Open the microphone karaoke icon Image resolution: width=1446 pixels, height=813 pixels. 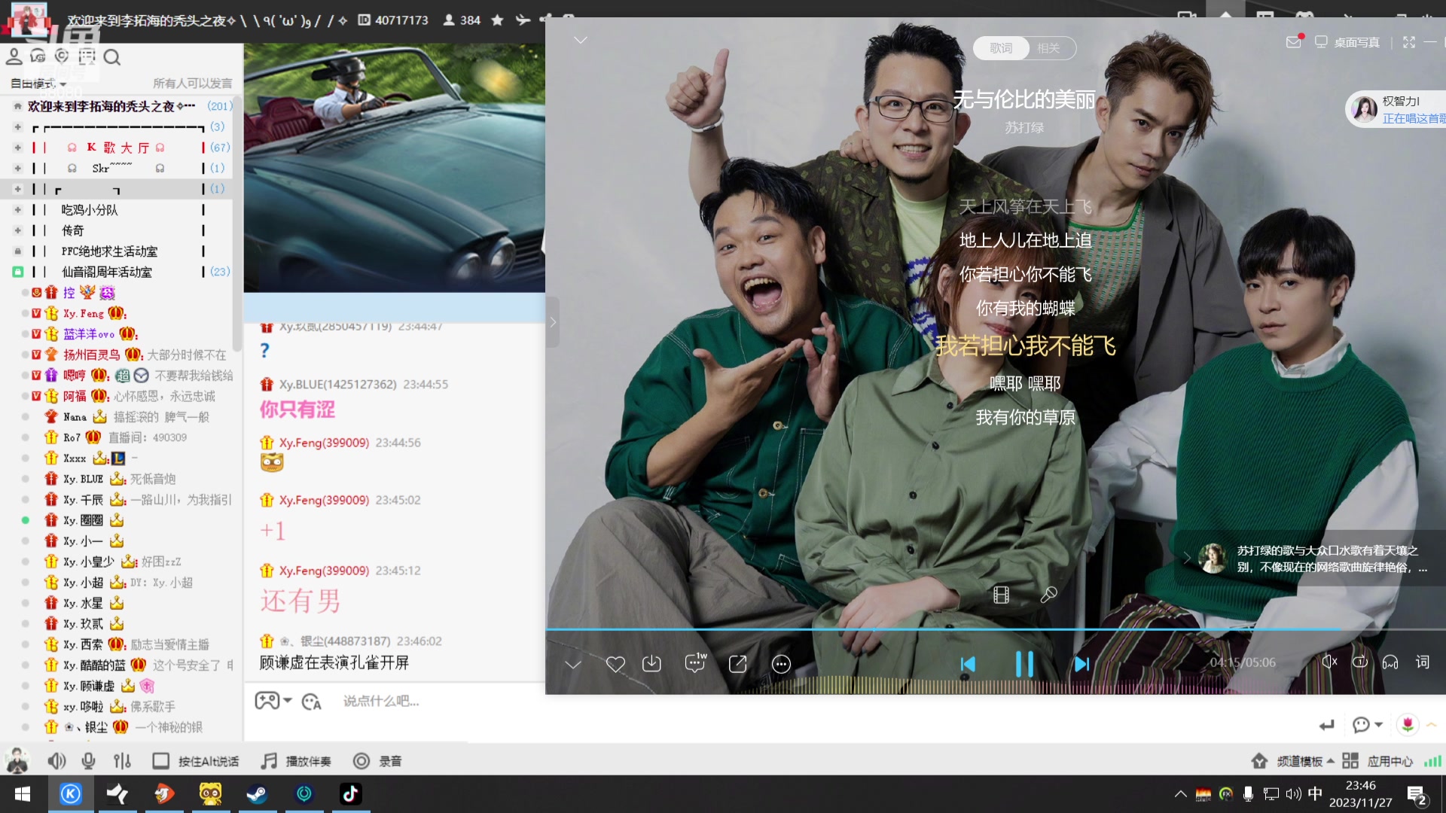1048,595
